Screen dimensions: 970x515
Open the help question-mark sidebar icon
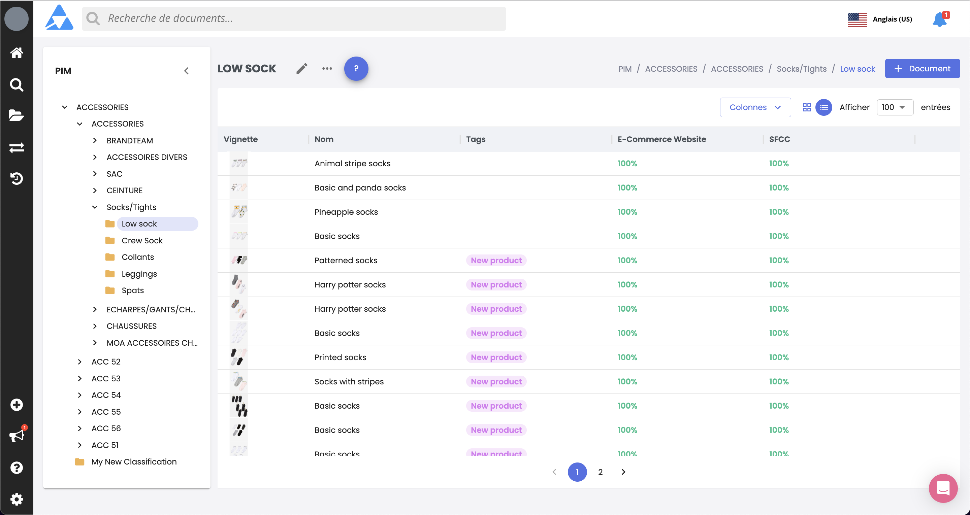(x=16, y=468)
